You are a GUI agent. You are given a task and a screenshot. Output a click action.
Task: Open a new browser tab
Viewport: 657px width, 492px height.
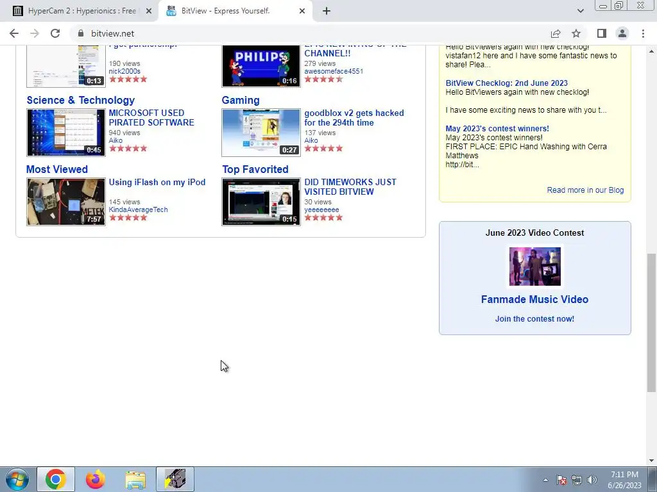point(327,11)
